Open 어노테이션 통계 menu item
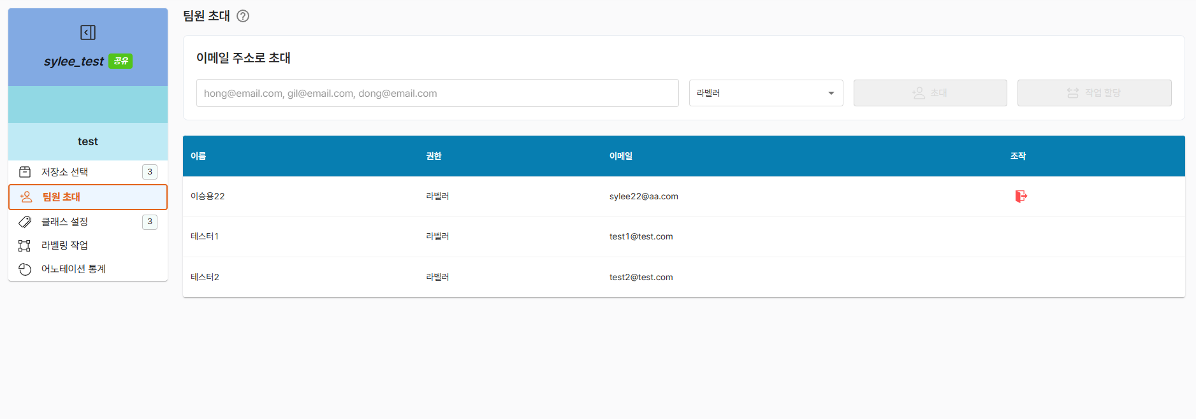Screen dimensions: 1196x419 pyautogui.click(x=88, y=269)
